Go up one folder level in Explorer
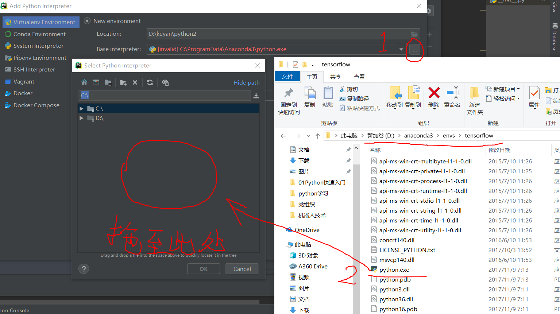This screenshot has width=560, height=314. 318,136
